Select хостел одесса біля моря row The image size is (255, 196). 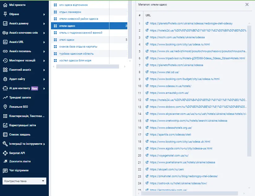(89, 60)
